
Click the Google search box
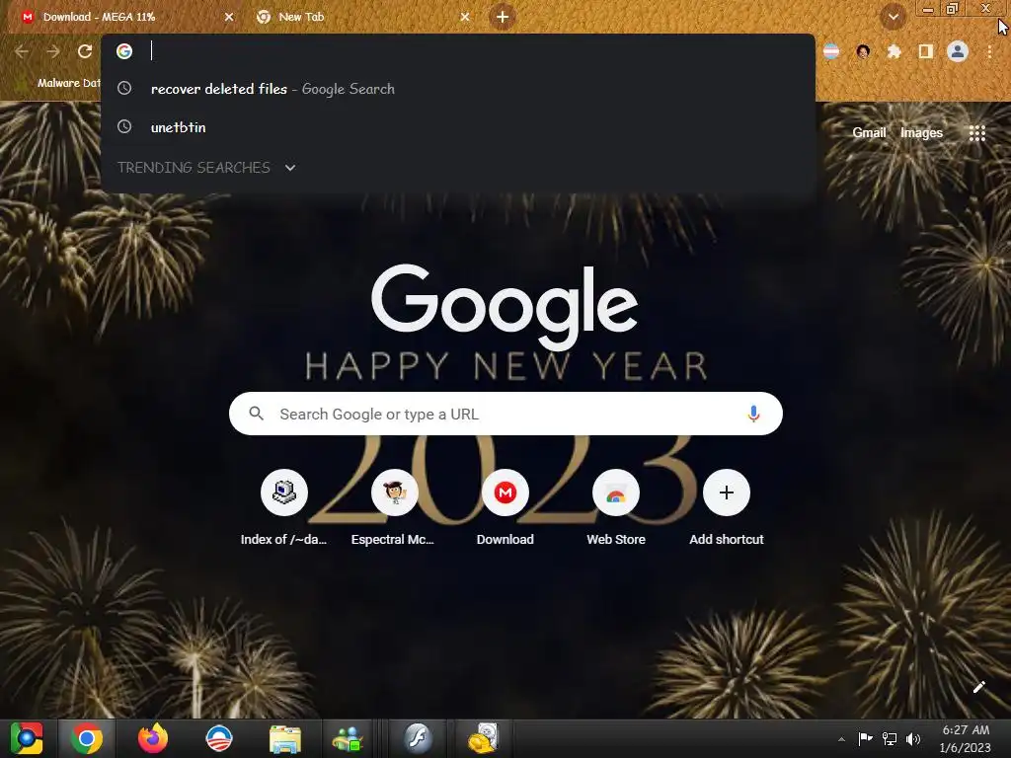coord(505,414)
